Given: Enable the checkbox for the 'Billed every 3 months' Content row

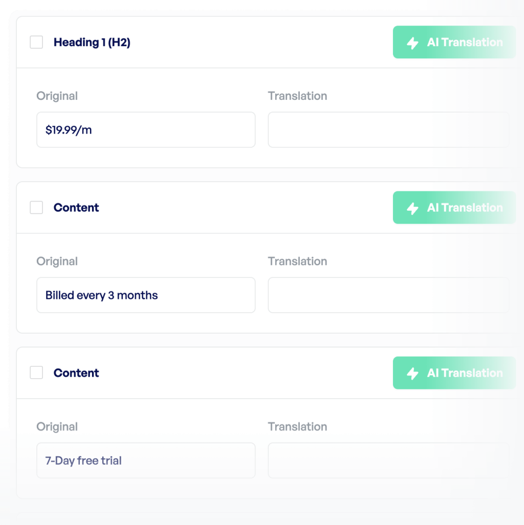Looking at the screenshot, I should tap(36, 208).
